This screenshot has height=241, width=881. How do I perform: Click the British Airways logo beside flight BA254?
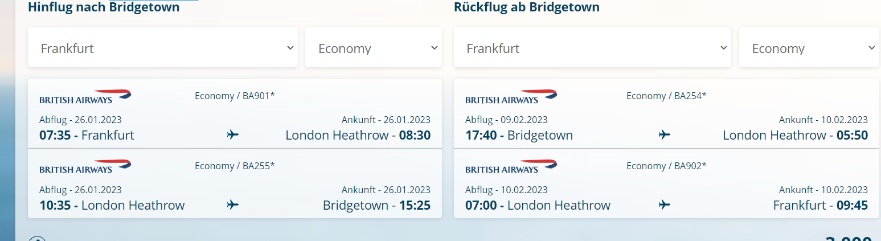(511, 96)
